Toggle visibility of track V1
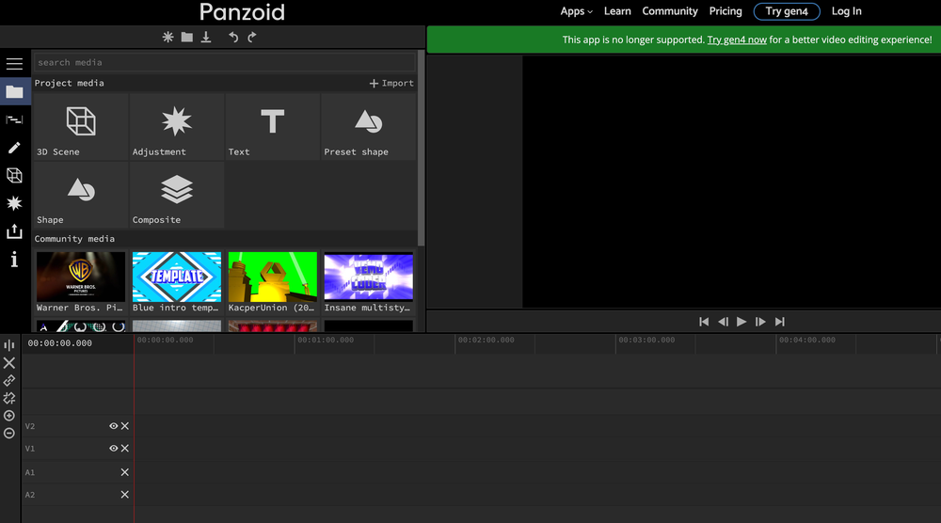 [x=114, y=448]
